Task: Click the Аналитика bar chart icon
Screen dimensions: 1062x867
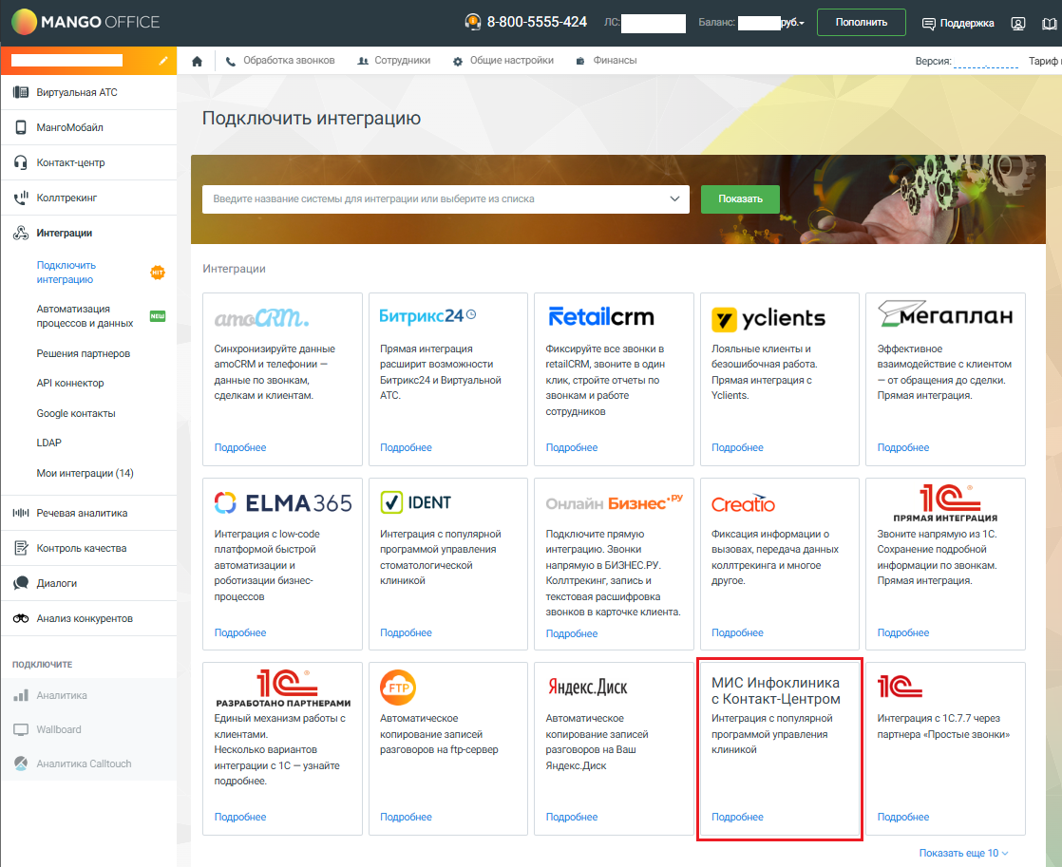Action: point(21,695)
